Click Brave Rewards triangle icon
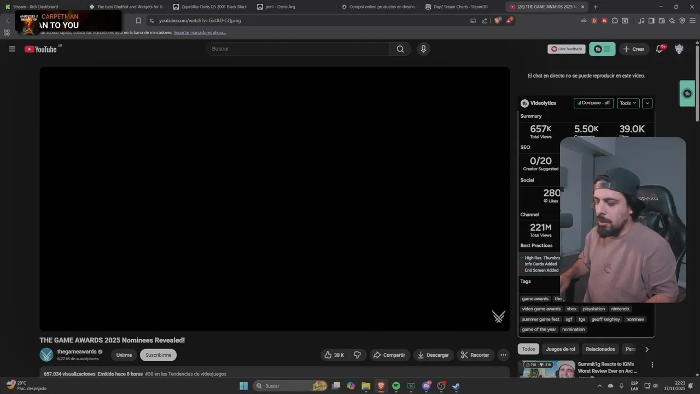The width and height of the screenshot is (700, 394). tap(509, 20)
